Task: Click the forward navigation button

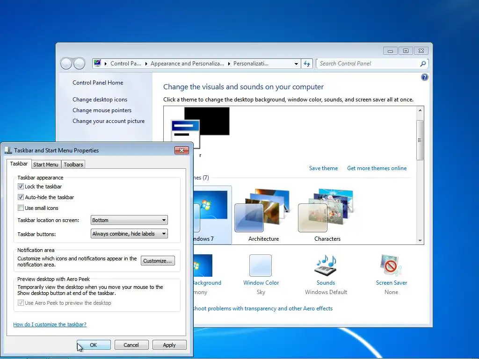Action: (x=79, y=64)
